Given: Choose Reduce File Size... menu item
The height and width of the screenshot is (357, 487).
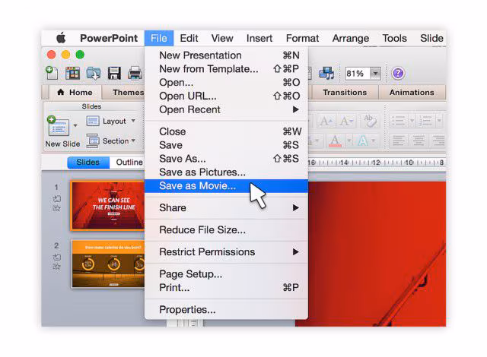Looking at the screenshot, I should (x=226, y=230).
